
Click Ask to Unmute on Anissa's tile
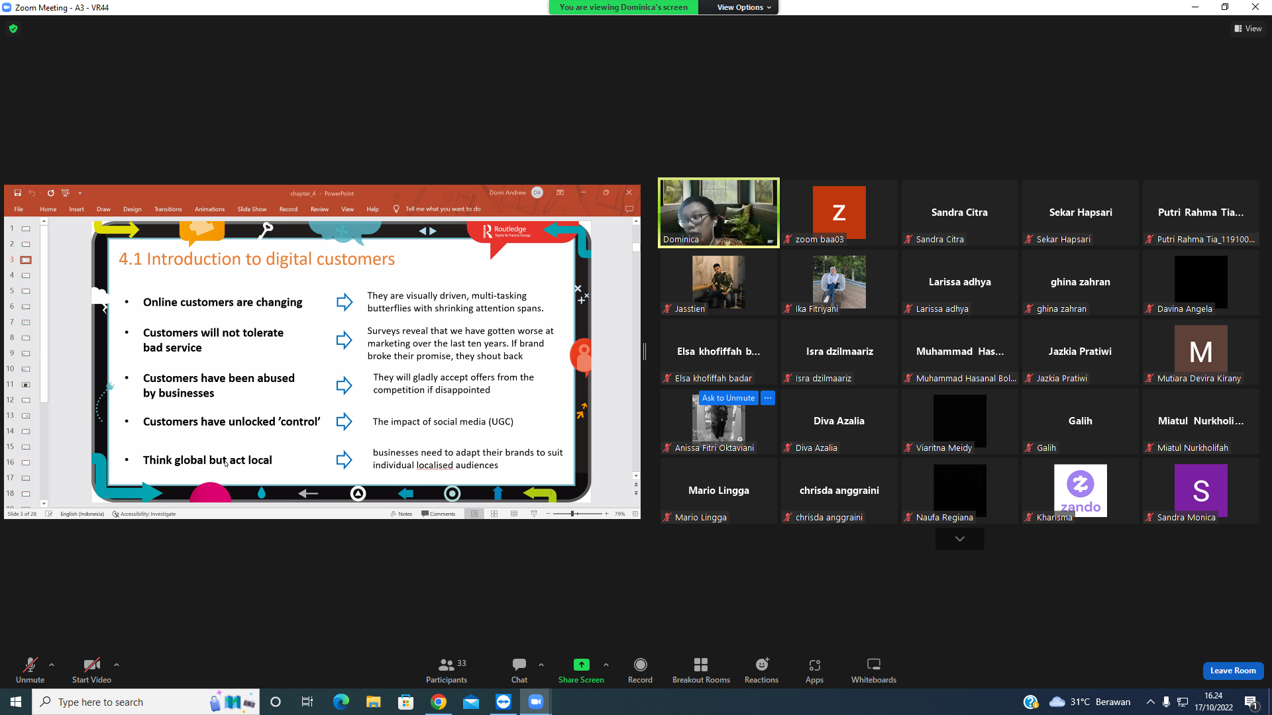click(x=728, y=398)
